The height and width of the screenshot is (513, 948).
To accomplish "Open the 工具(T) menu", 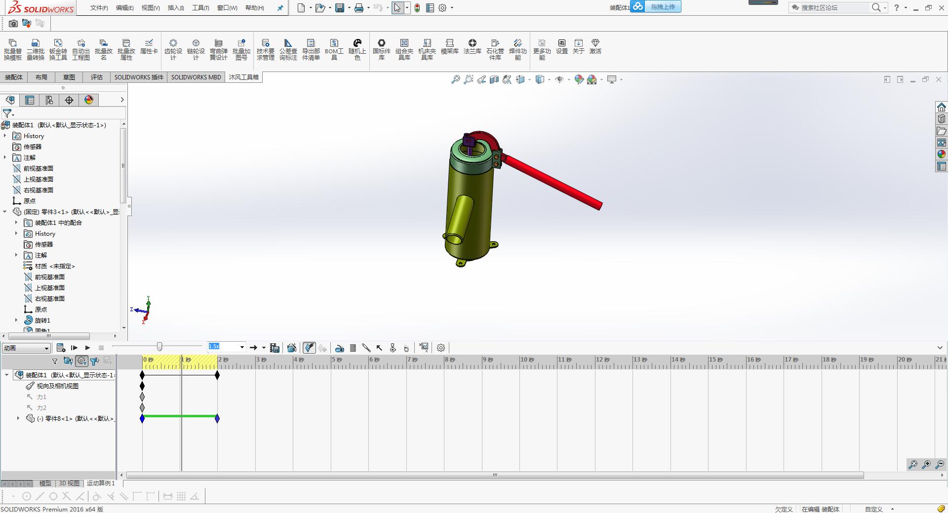I will click(200, 8).
